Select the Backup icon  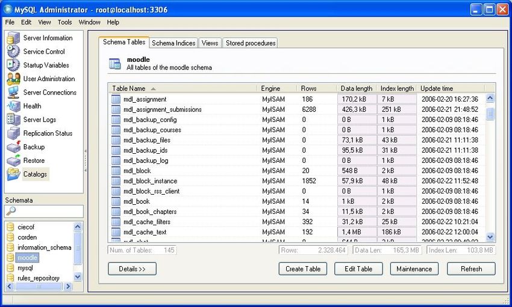click(x=13, y=147)
